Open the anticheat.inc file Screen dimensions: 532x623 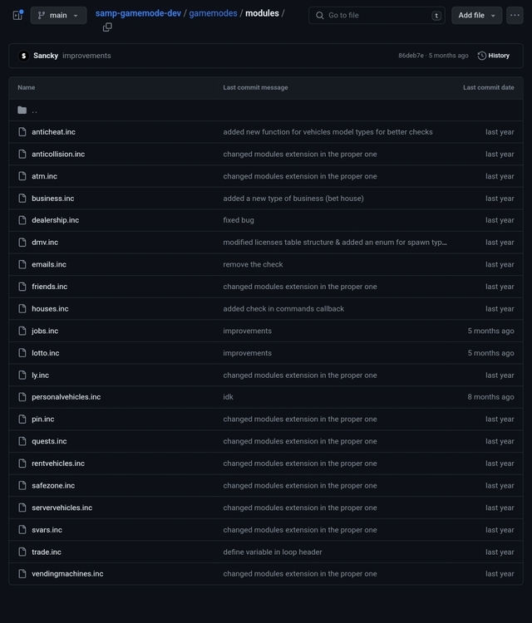54,132
